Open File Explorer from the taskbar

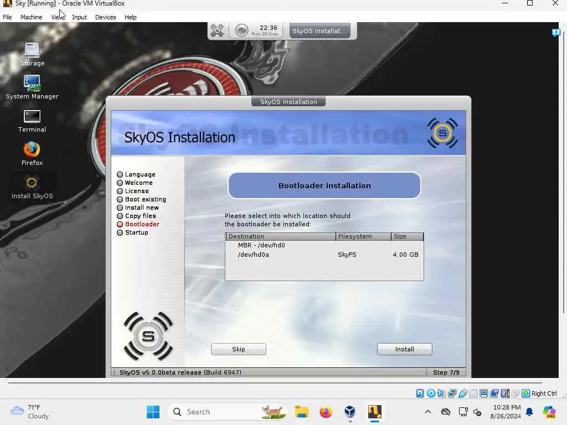(301, 412)
